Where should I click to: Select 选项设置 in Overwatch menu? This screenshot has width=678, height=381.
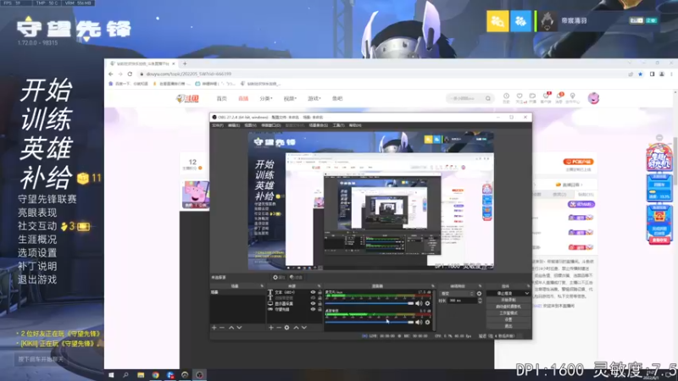37,252
